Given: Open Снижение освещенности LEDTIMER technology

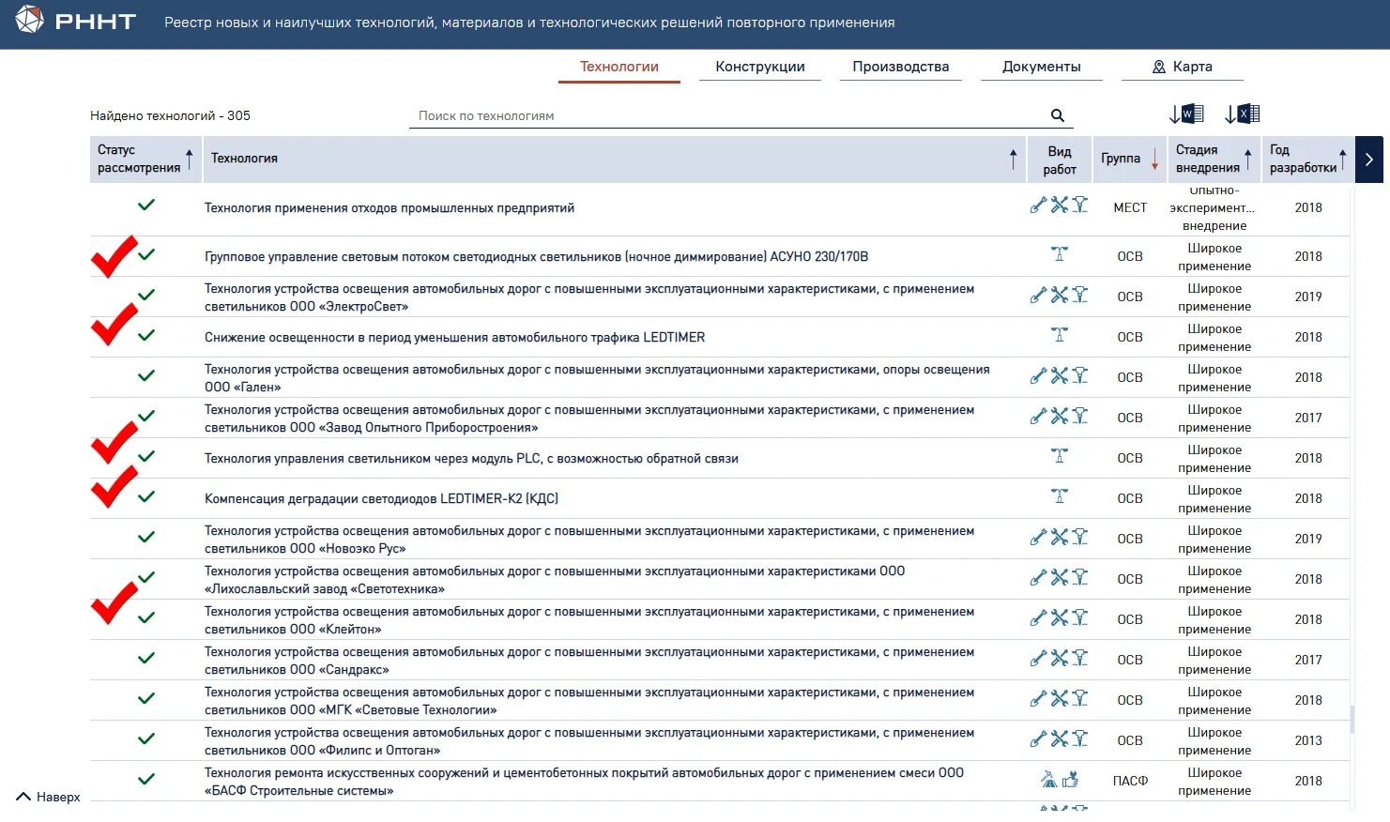Looking at the screenshot, I should pos(455,337).
